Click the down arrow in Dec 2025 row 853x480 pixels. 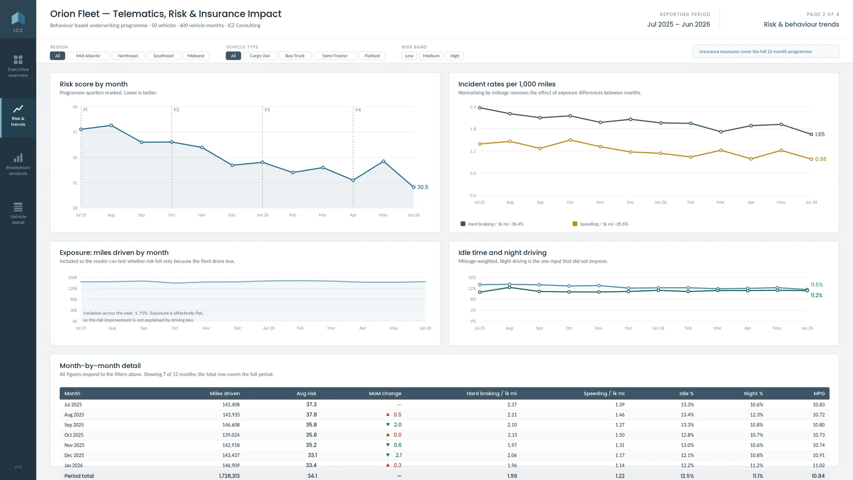point(388,455)
